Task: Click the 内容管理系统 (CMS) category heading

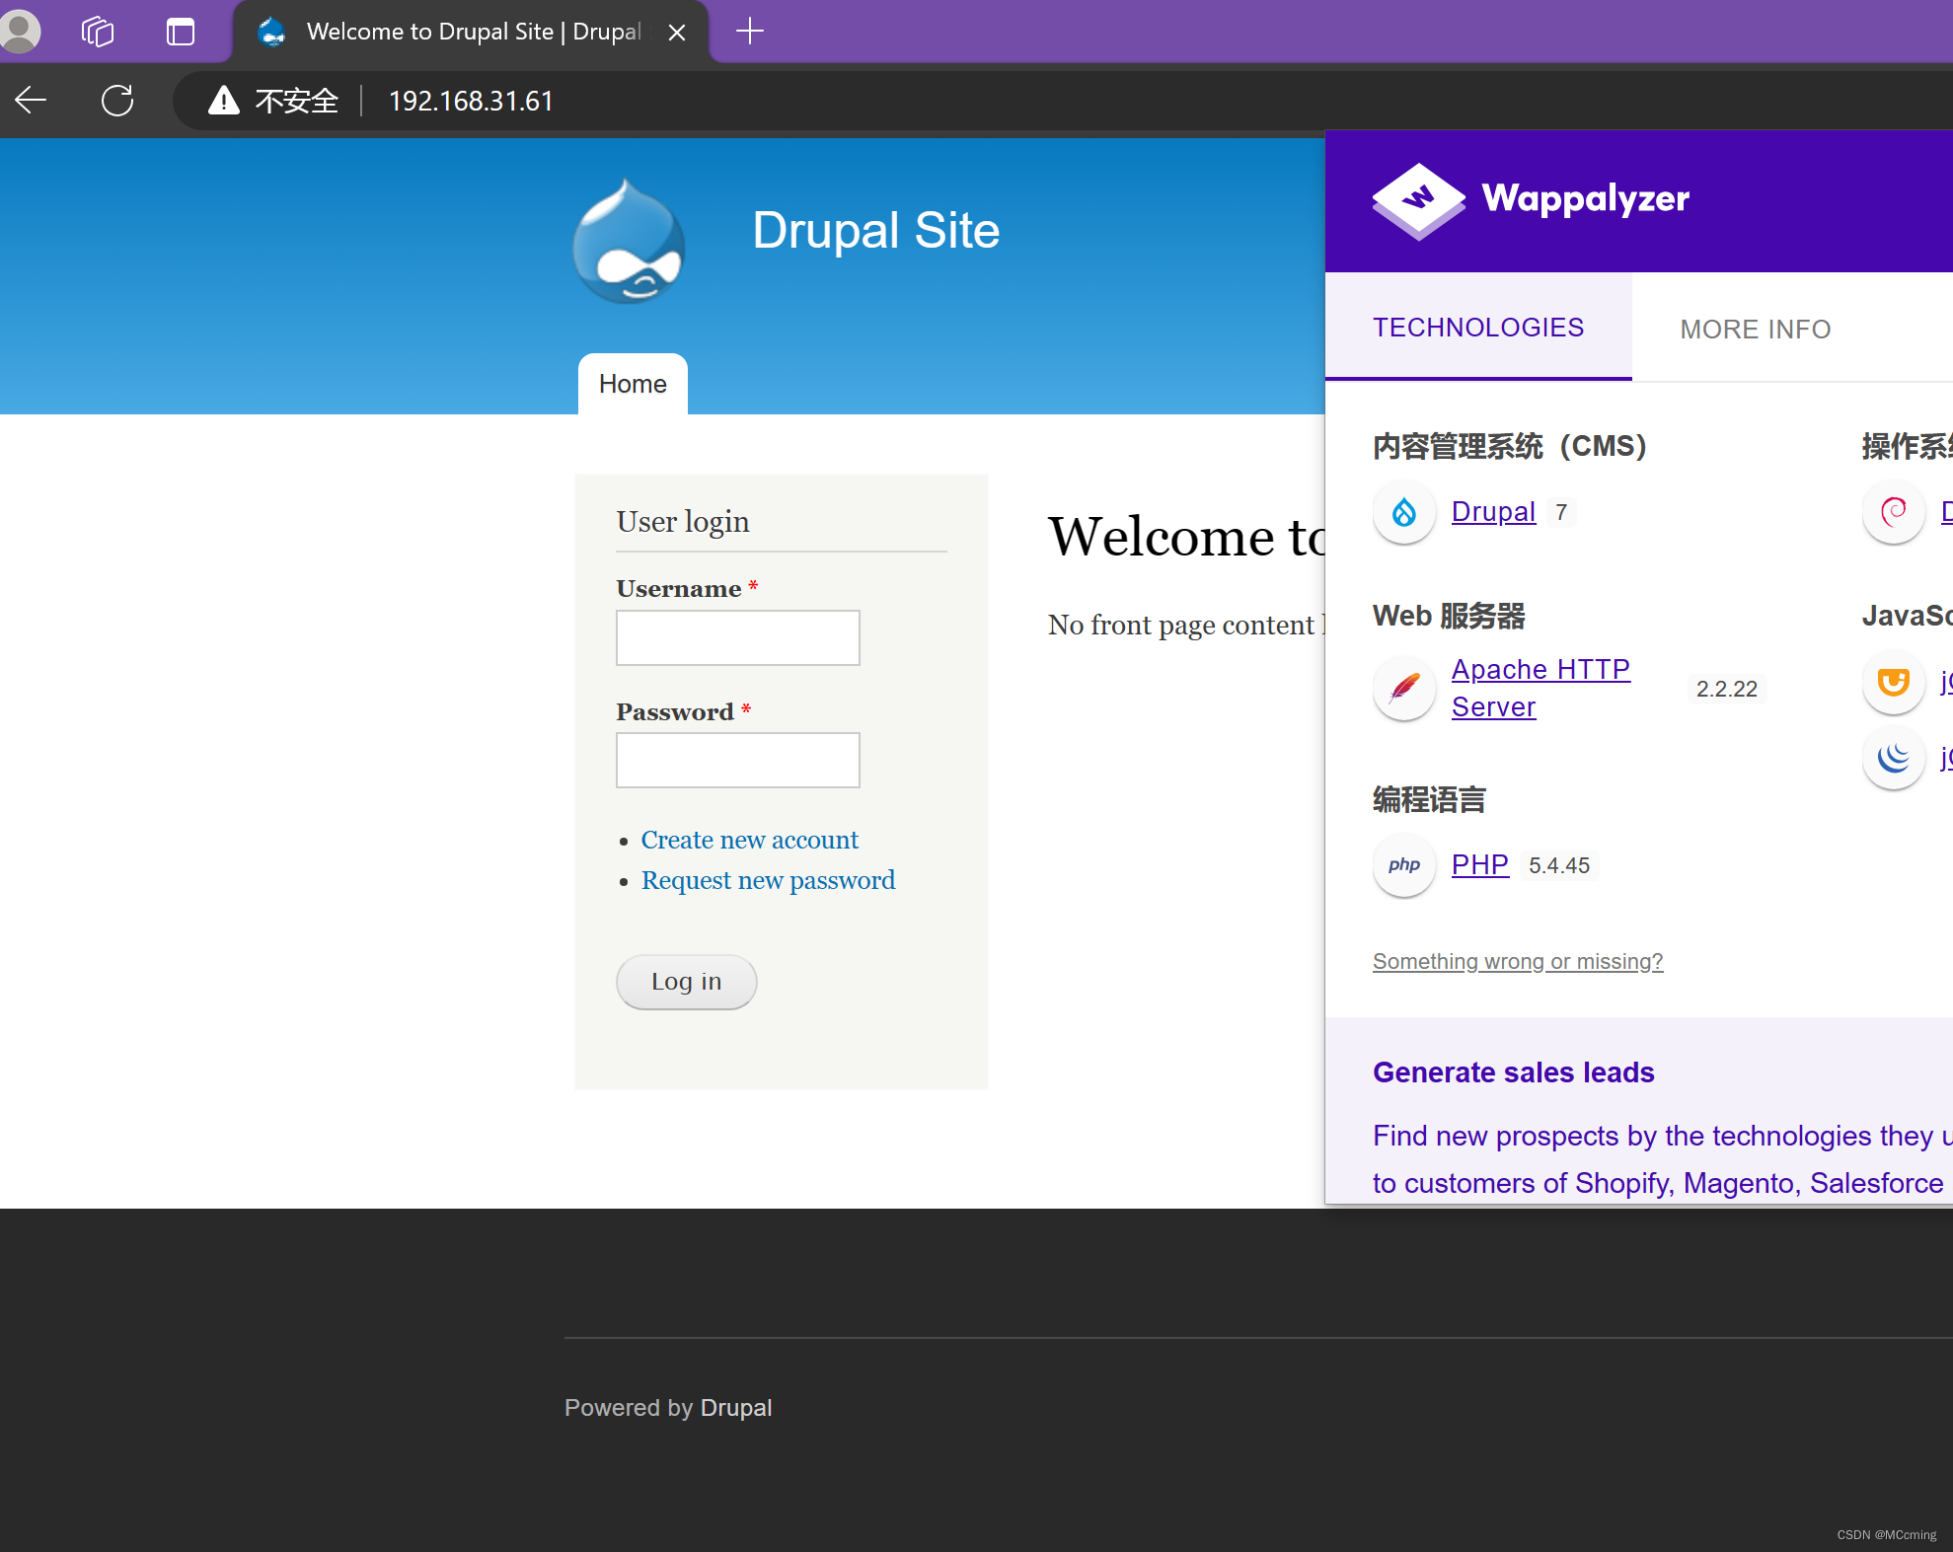Action: tap(1510, 446)
